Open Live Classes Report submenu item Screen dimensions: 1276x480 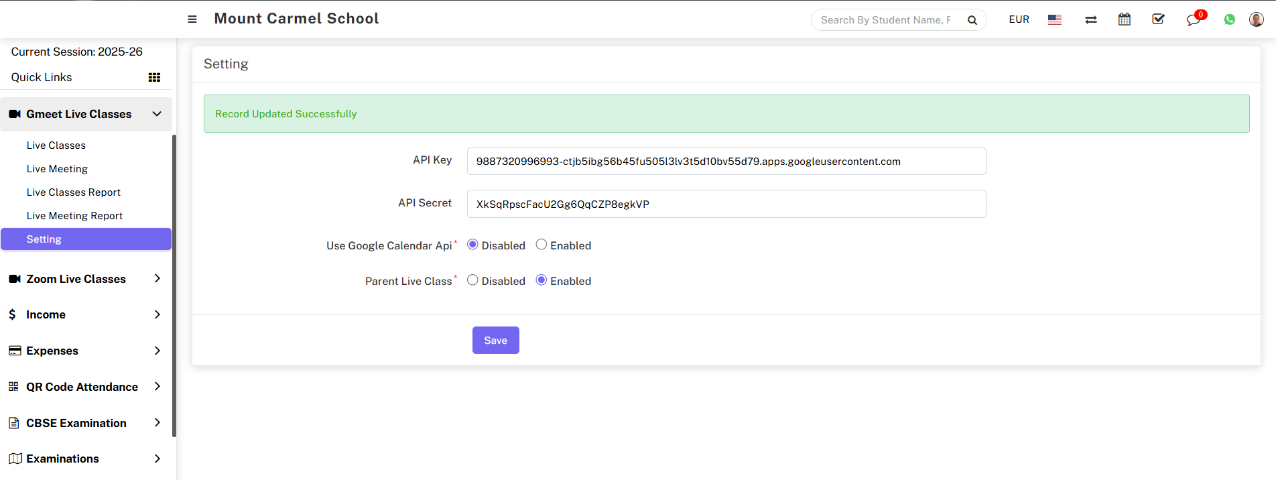click(x=74, y=192)
